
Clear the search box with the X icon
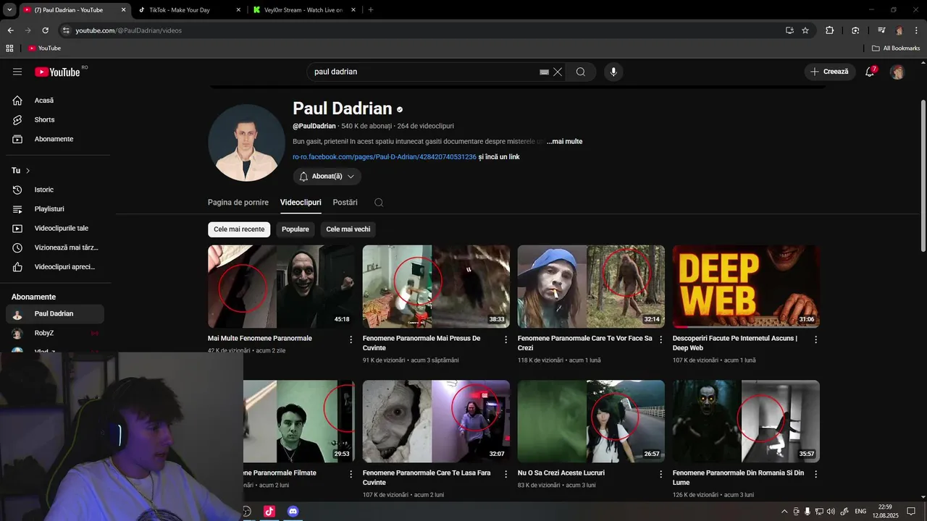coord(558,72)
